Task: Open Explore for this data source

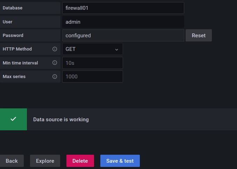Action: pos(45,161)
